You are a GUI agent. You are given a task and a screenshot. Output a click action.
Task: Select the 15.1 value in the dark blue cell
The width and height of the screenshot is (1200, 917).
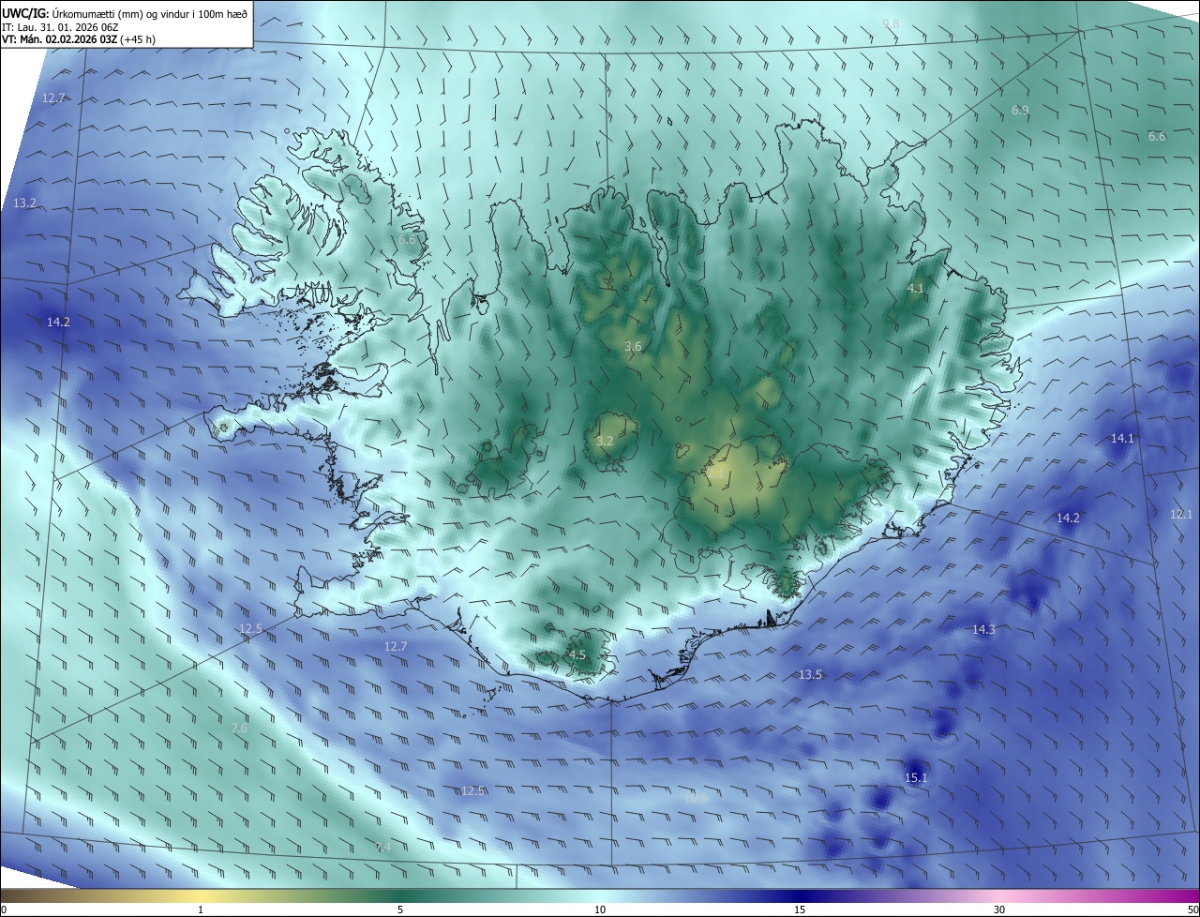click(x=916, y=778)
